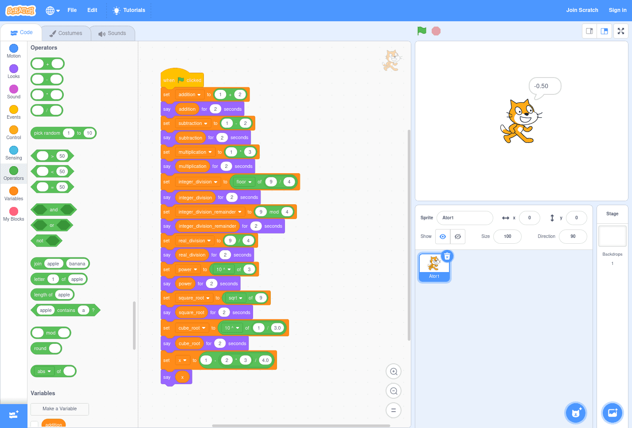
Task: Click Make a Variable button
Action: click(x=60, y=409)
